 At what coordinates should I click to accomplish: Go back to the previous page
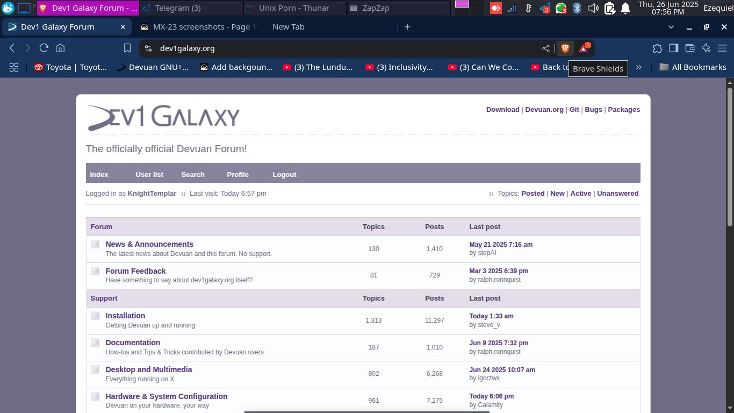point(12,48)
